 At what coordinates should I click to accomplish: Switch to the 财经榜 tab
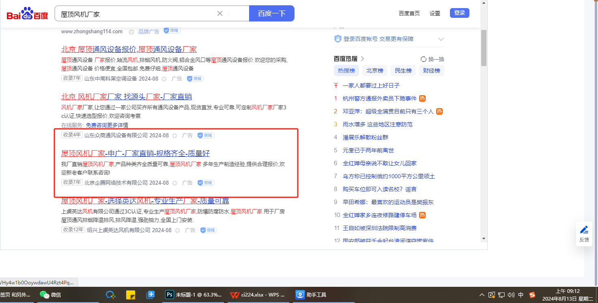point(431,70)
